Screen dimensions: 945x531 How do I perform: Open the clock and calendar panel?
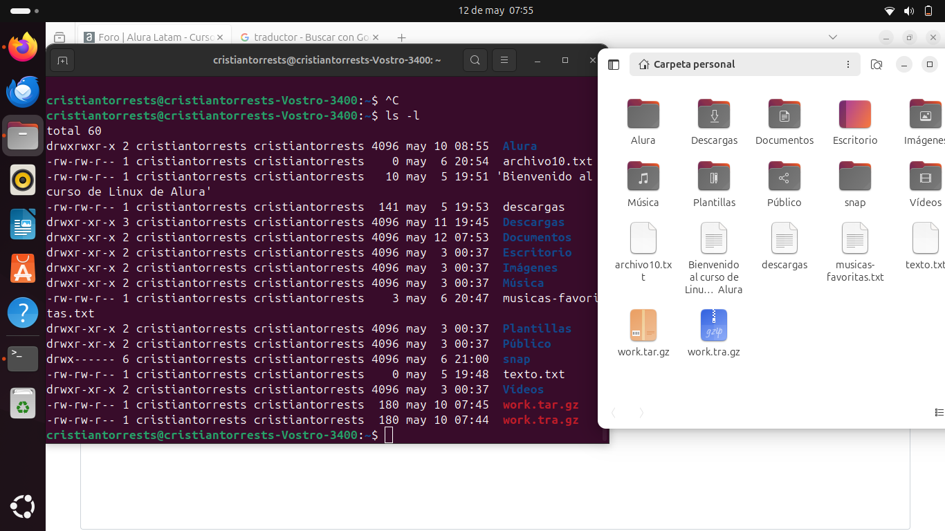[496, 10]
